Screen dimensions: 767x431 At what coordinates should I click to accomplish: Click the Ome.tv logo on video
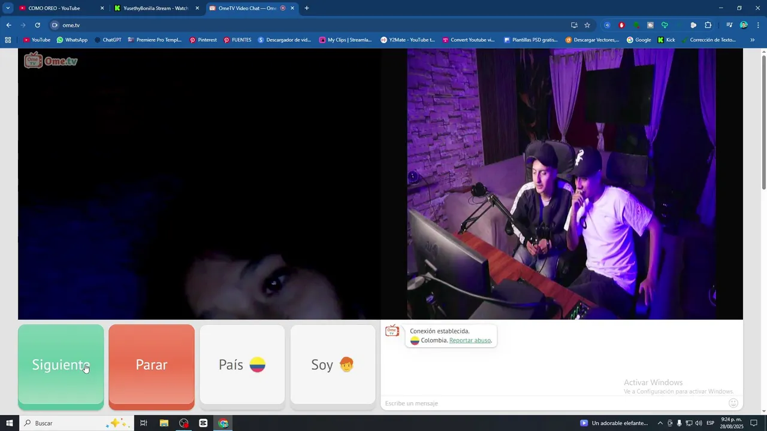tap(51, 60)
